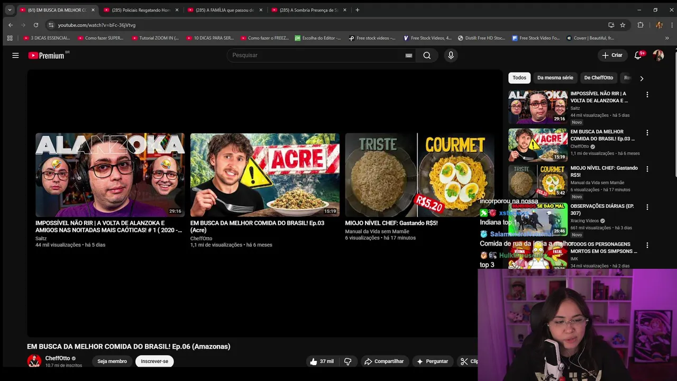The height and width of the screenshot is (381, 677).
Task: Like the video with thumbs up
Action: tap(322, 361)
